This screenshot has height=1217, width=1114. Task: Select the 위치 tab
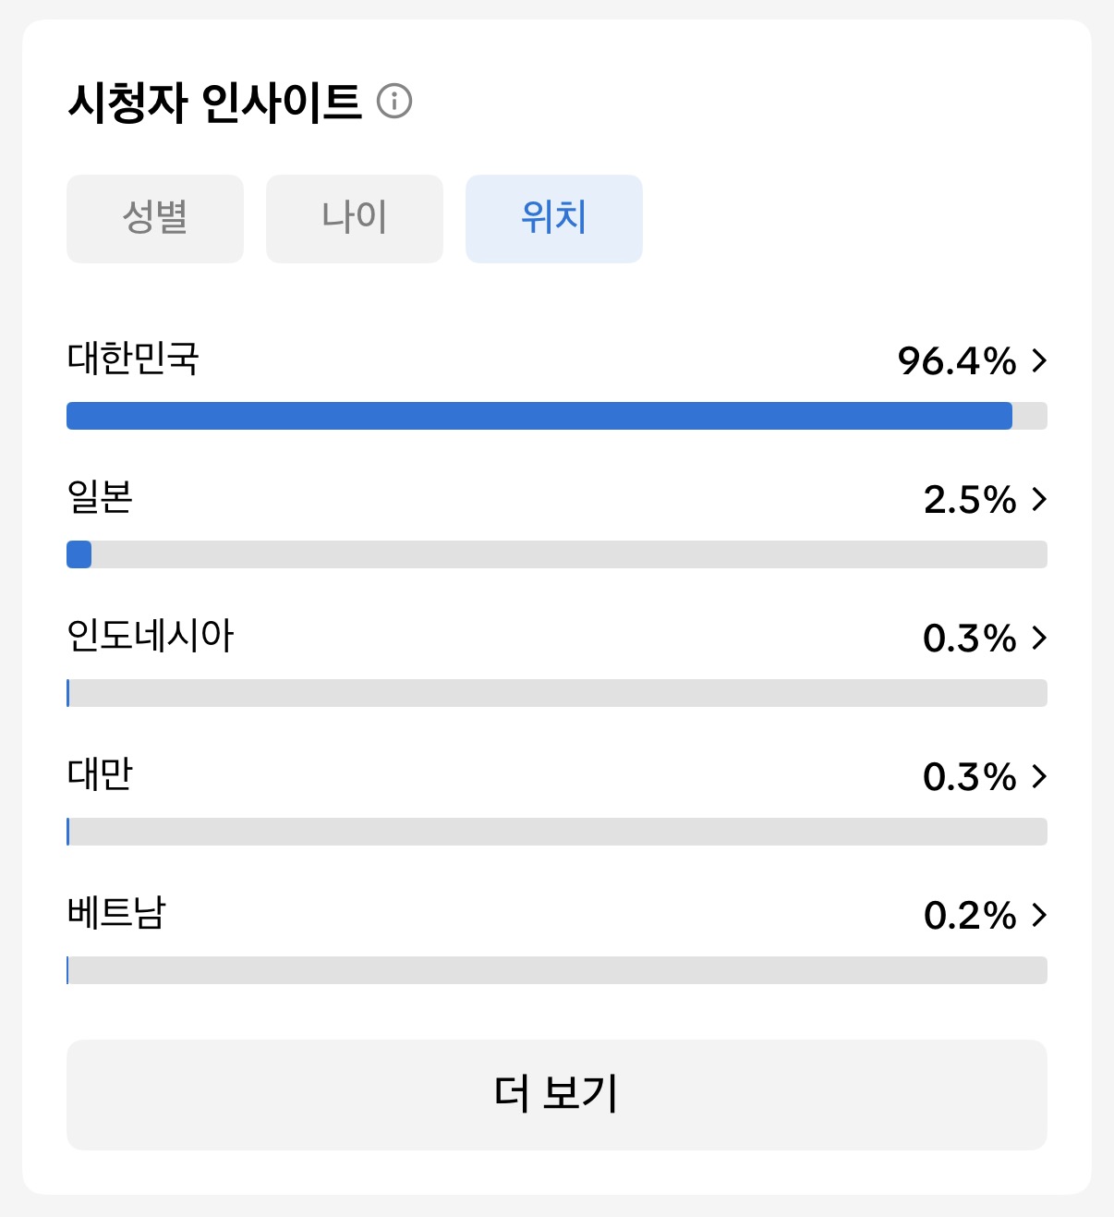click(x=554, y=219)
